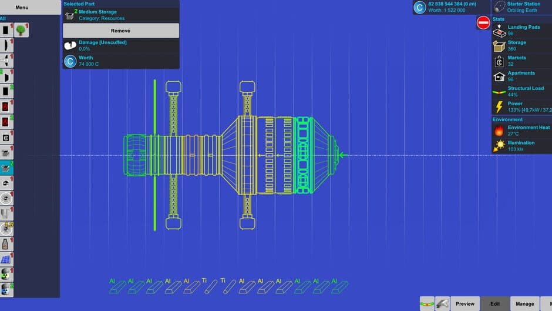Open the main Menu
The image size is (552, 311).
(x=22, y=8)
